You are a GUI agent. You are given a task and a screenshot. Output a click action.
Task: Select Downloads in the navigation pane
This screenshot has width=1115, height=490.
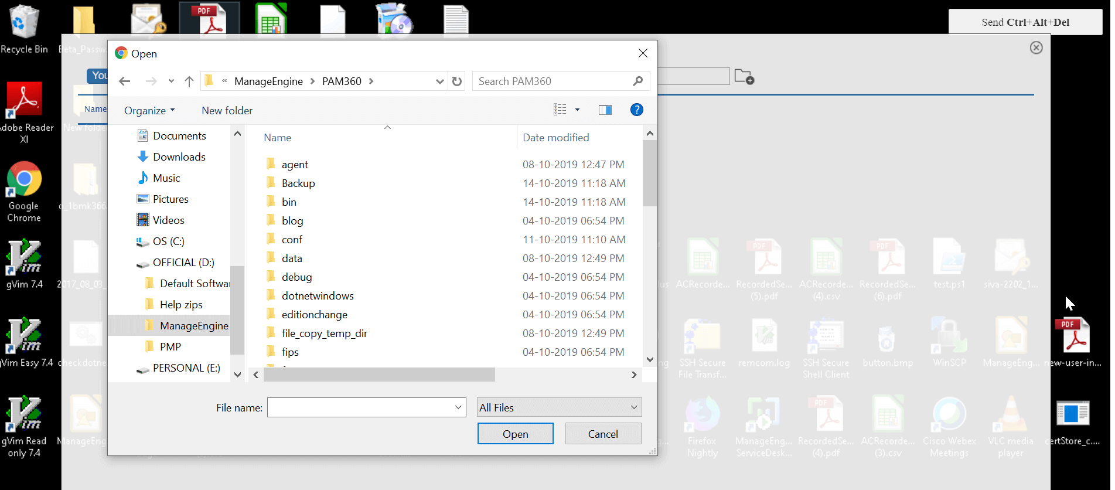172,156
